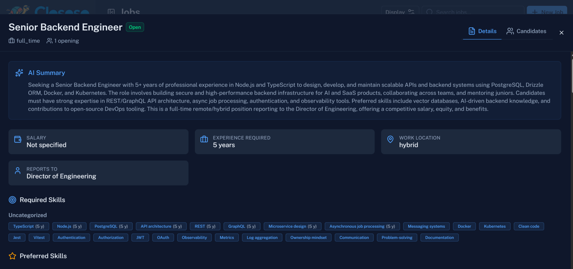This screenshot has height=269, width=573.
Task: Click the New Job button
Action: pyautogui.click(x=547, y=11)
